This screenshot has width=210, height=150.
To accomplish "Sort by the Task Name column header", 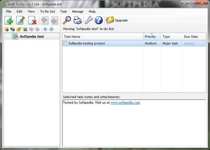I will (x=103, y=36).
